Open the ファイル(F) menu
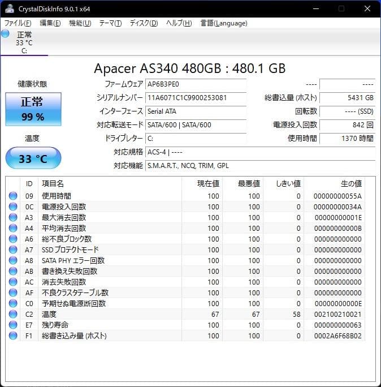Screen dimensions: 381x387 (18, 23)
